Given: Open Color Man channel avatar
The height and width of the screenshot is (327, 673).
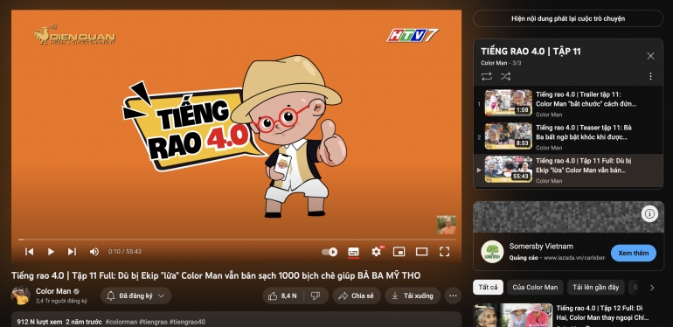Looking at the screenshot, I should pos(21,296).
